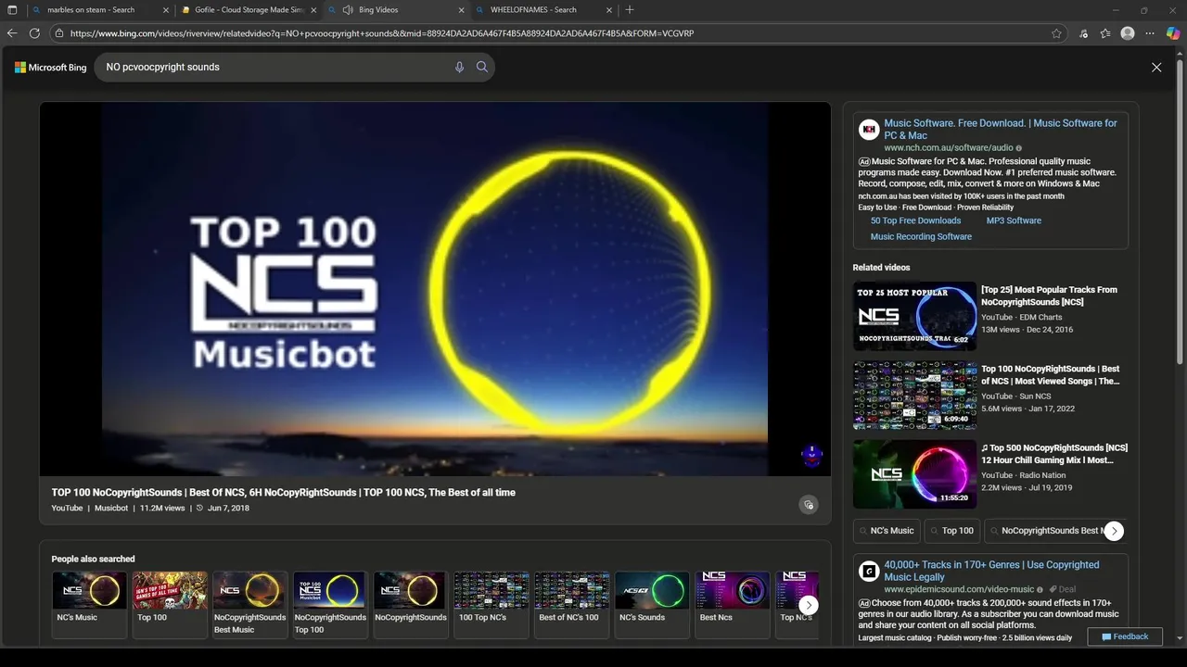Image resolution: width=1187 pixels, height=667 pixels.
Task: Show more People also searched cards
Action: click(809, 605)
